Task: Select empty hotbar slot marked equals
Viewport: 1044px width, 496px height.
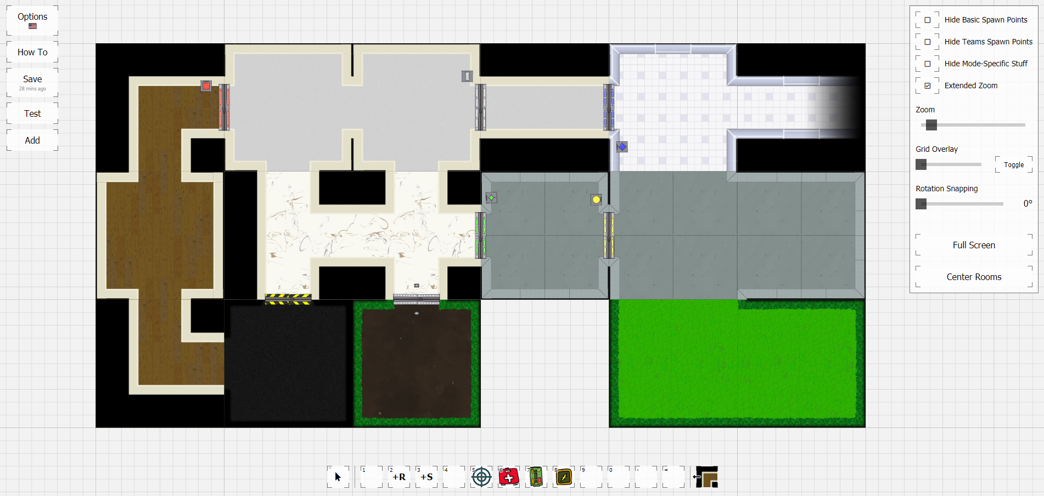Action: [673, 477]
